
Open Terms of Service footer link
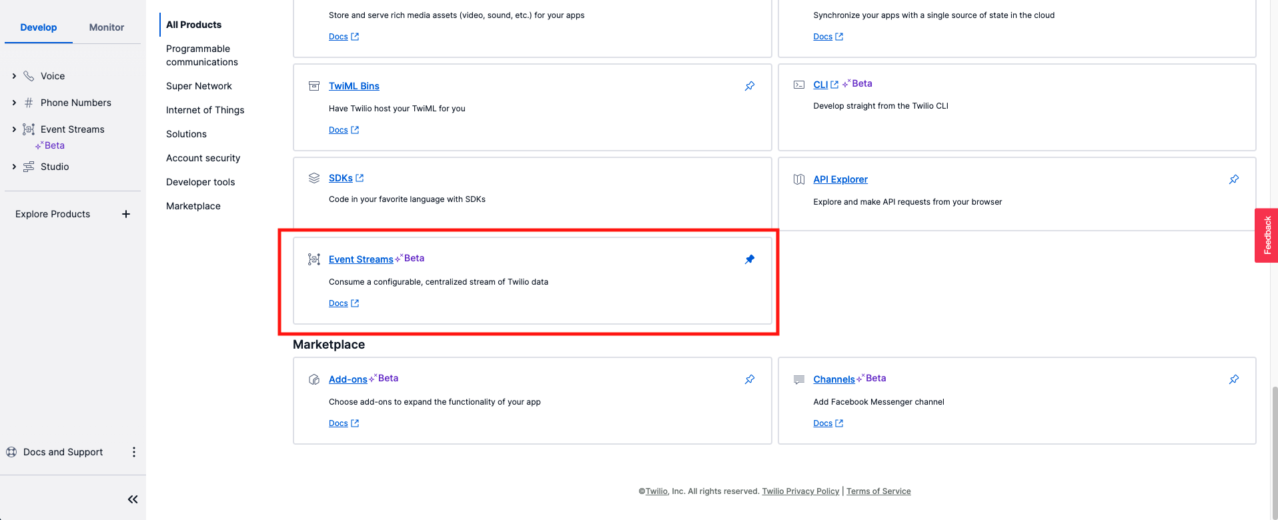tap(878, 491)
